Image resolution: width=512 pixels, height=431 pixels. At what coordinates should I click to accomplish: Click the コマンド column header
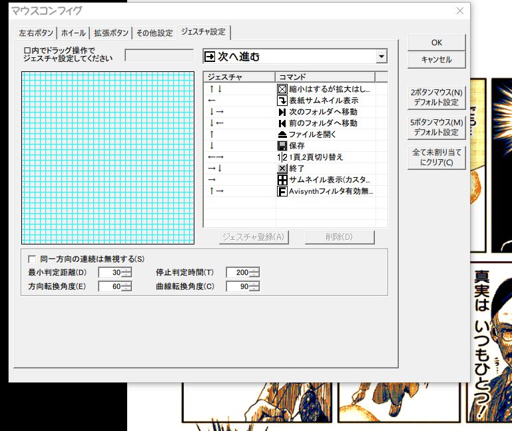click(x=325, y=77)
